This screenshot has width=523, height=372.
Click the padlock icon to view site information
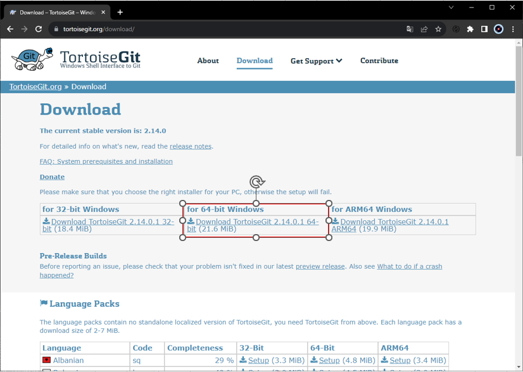click(x=56, y=28)
